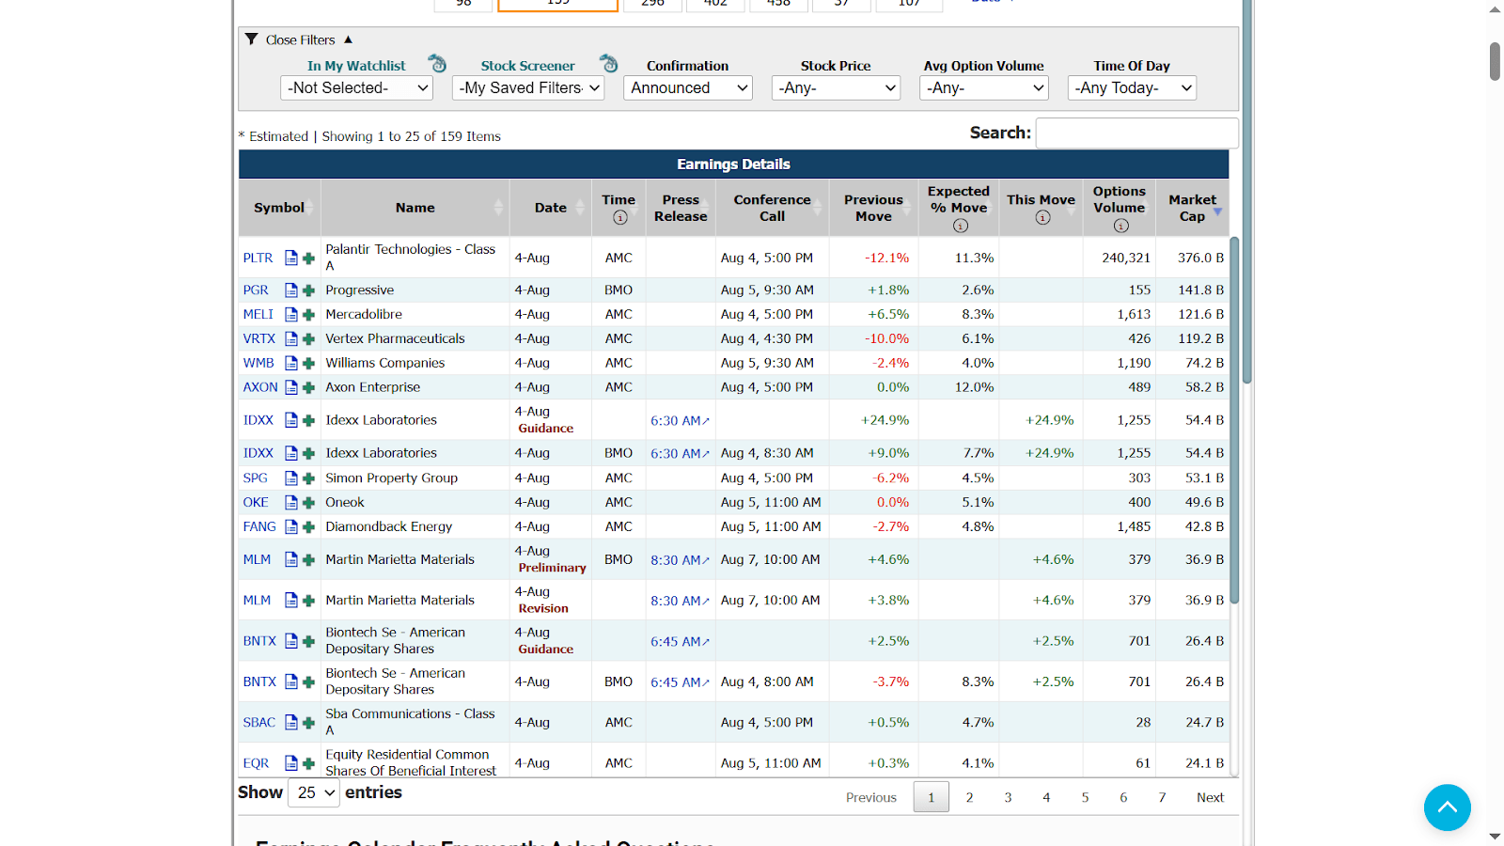Add WMB with the plus icon
The image size is (1504, 846).
[x=308, y=364]
